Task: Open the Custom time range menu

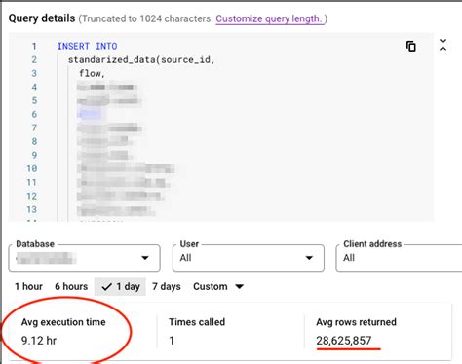Action: 218,286
